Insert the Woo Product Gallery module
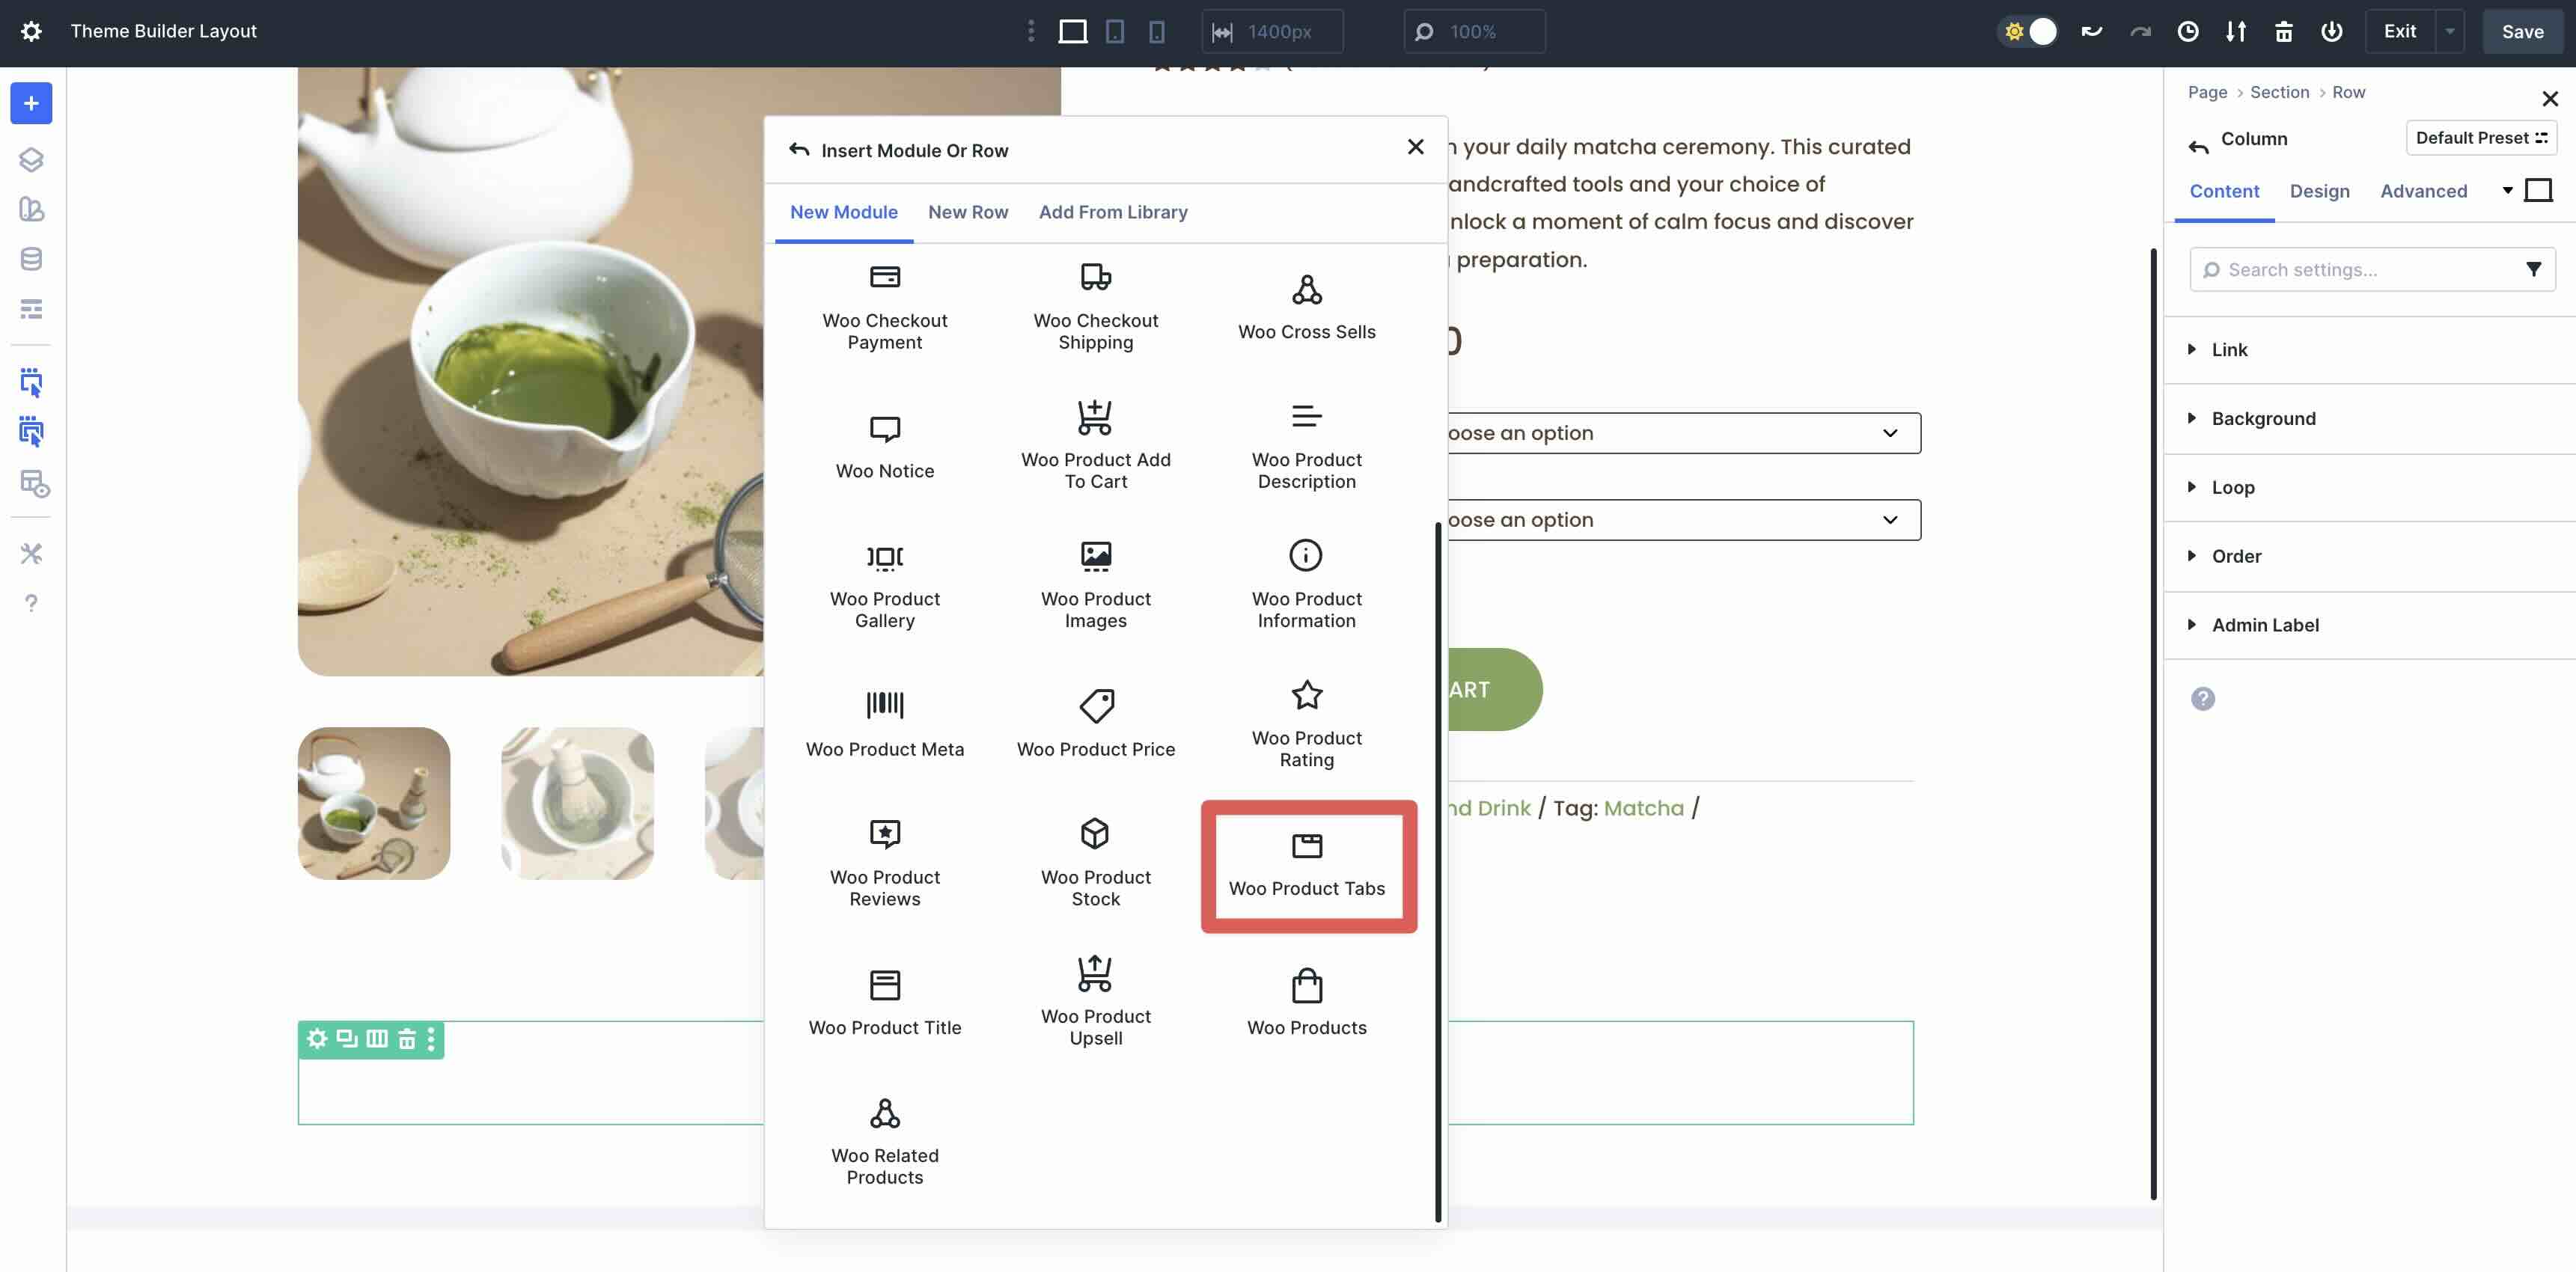2576x1272 pixels. pyautogui.click(x=884, y=585)
